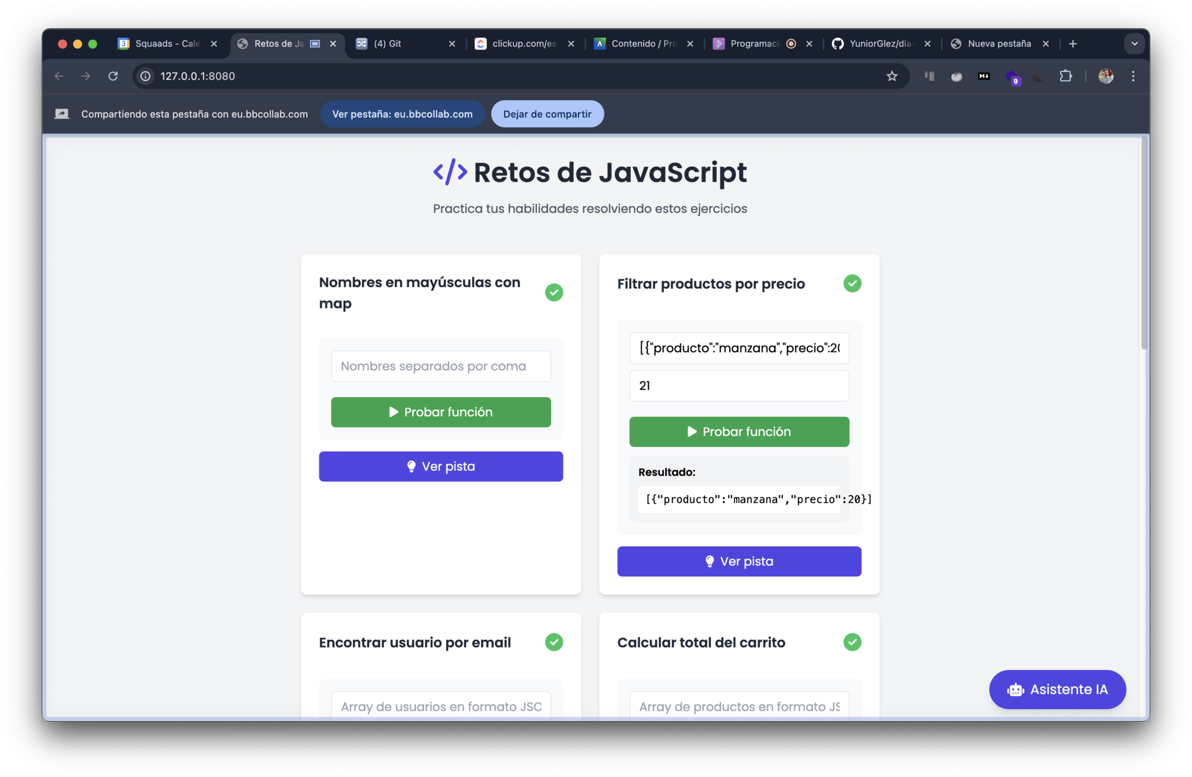The image size is (1192, 777).
Task: Click the user profile avatar icon
Action: click(1105, 76)
